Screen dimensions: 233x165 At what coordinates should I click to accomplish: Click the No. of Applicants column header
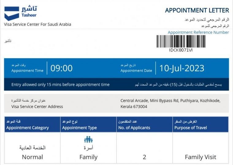coord(134,128)
